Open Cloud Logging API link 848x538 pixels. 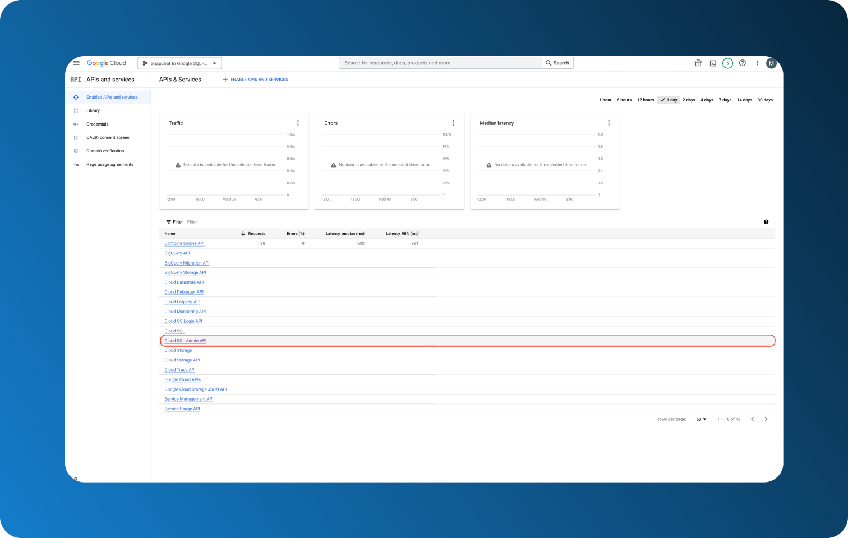click(182, 302)
